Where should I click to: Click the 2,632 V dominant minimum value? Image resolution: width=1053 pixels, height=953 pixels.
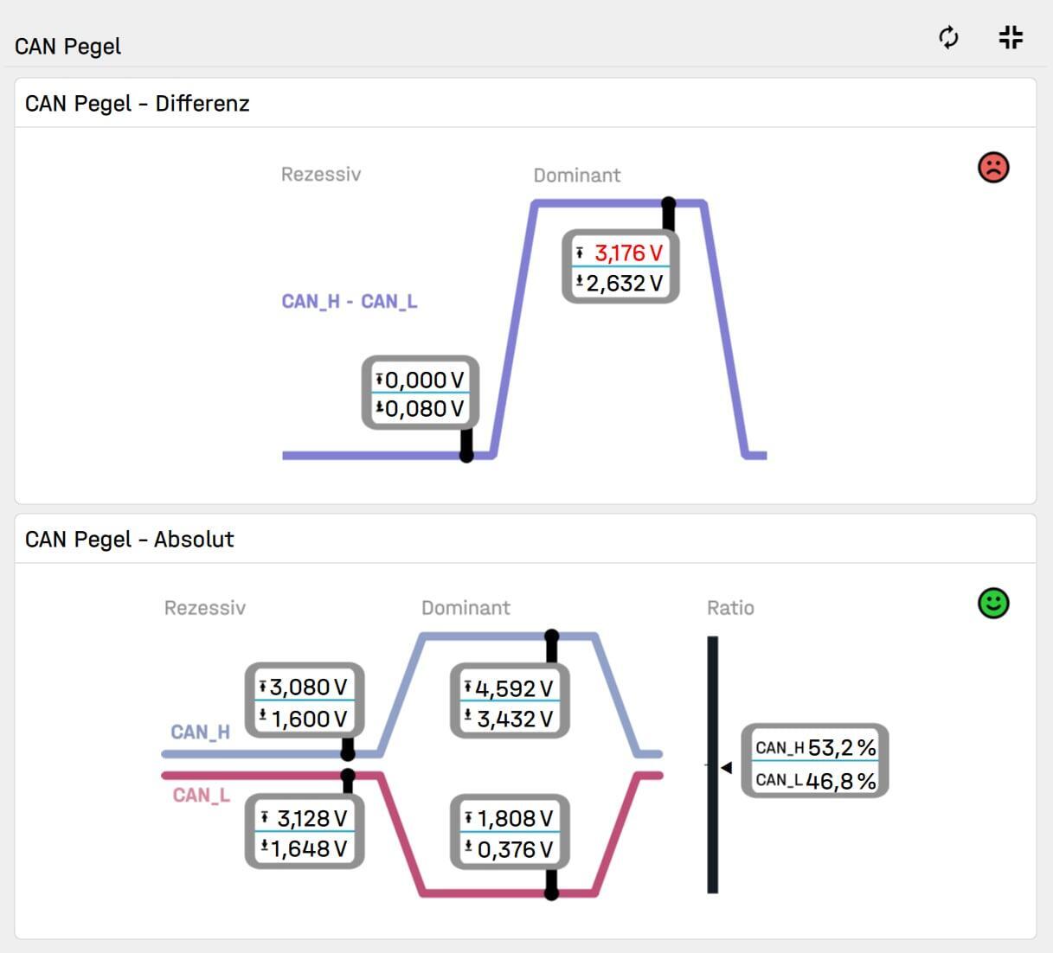624,284
